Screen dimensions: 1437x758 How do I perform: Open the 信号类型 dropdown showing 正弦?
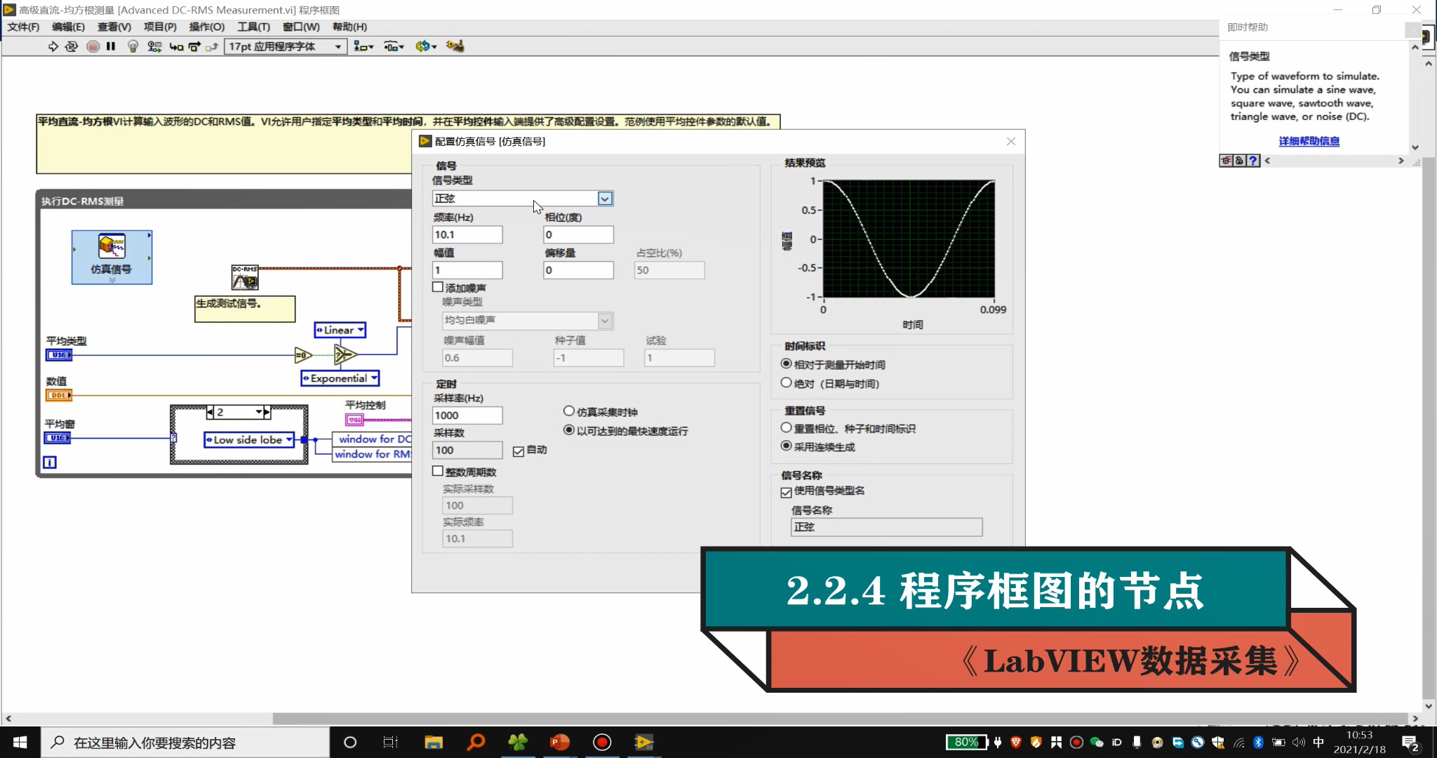[x=603, y=198]
